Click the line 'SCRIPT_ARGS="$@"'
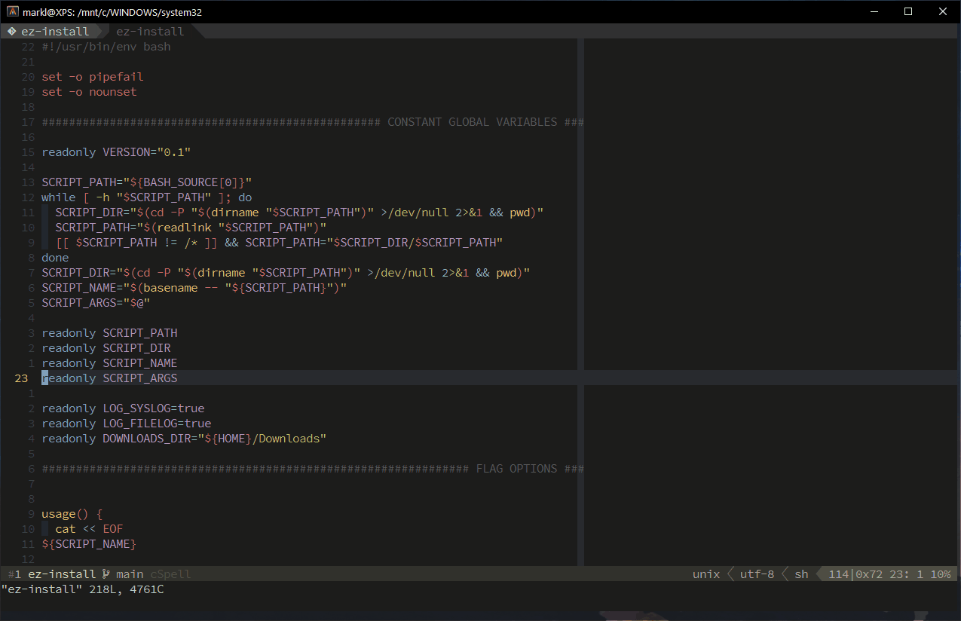The width and height of the screenshot is (961, 621). (x=96, y=303)
